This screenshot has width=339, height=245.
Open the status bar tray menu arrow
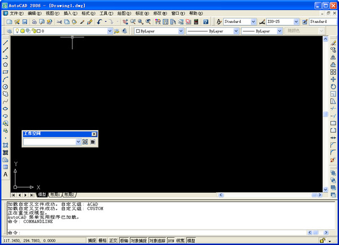tap(330, 240)
